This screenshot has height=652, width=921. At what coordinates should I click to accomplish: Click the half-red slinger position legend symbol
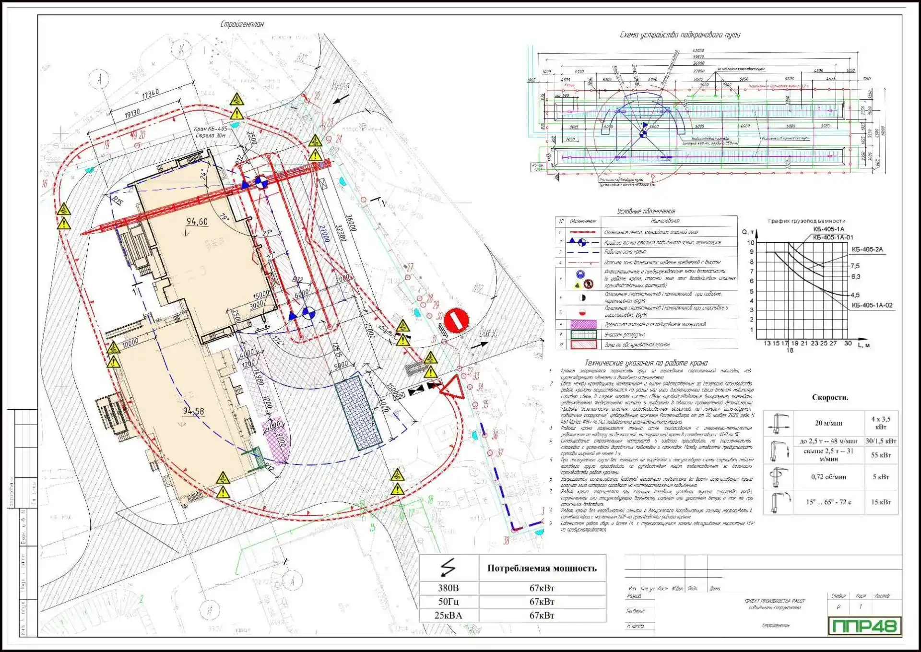(582, 312)
